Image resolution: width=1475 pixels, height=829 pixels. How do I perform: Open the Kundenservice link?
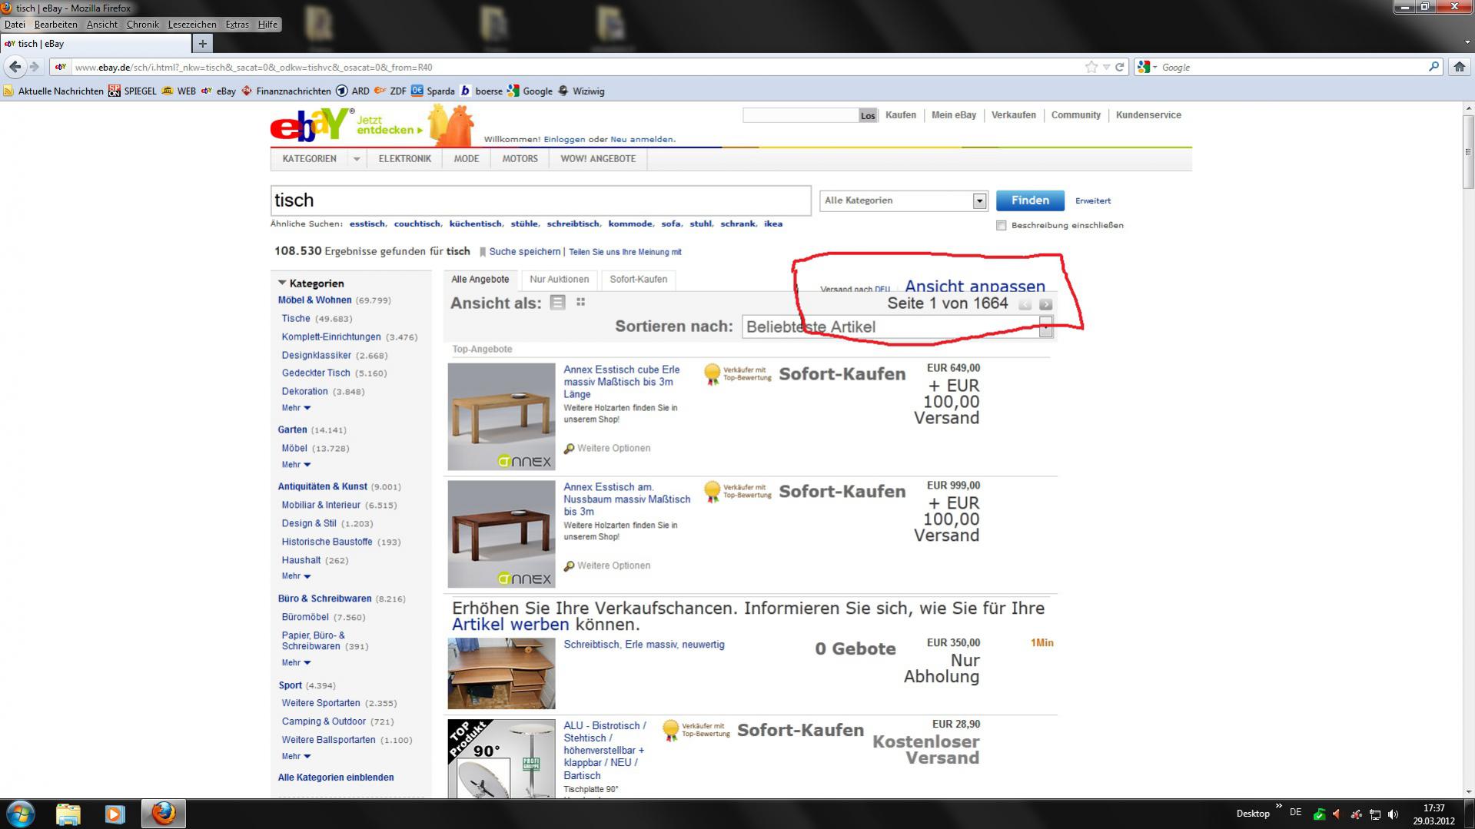1148,115
